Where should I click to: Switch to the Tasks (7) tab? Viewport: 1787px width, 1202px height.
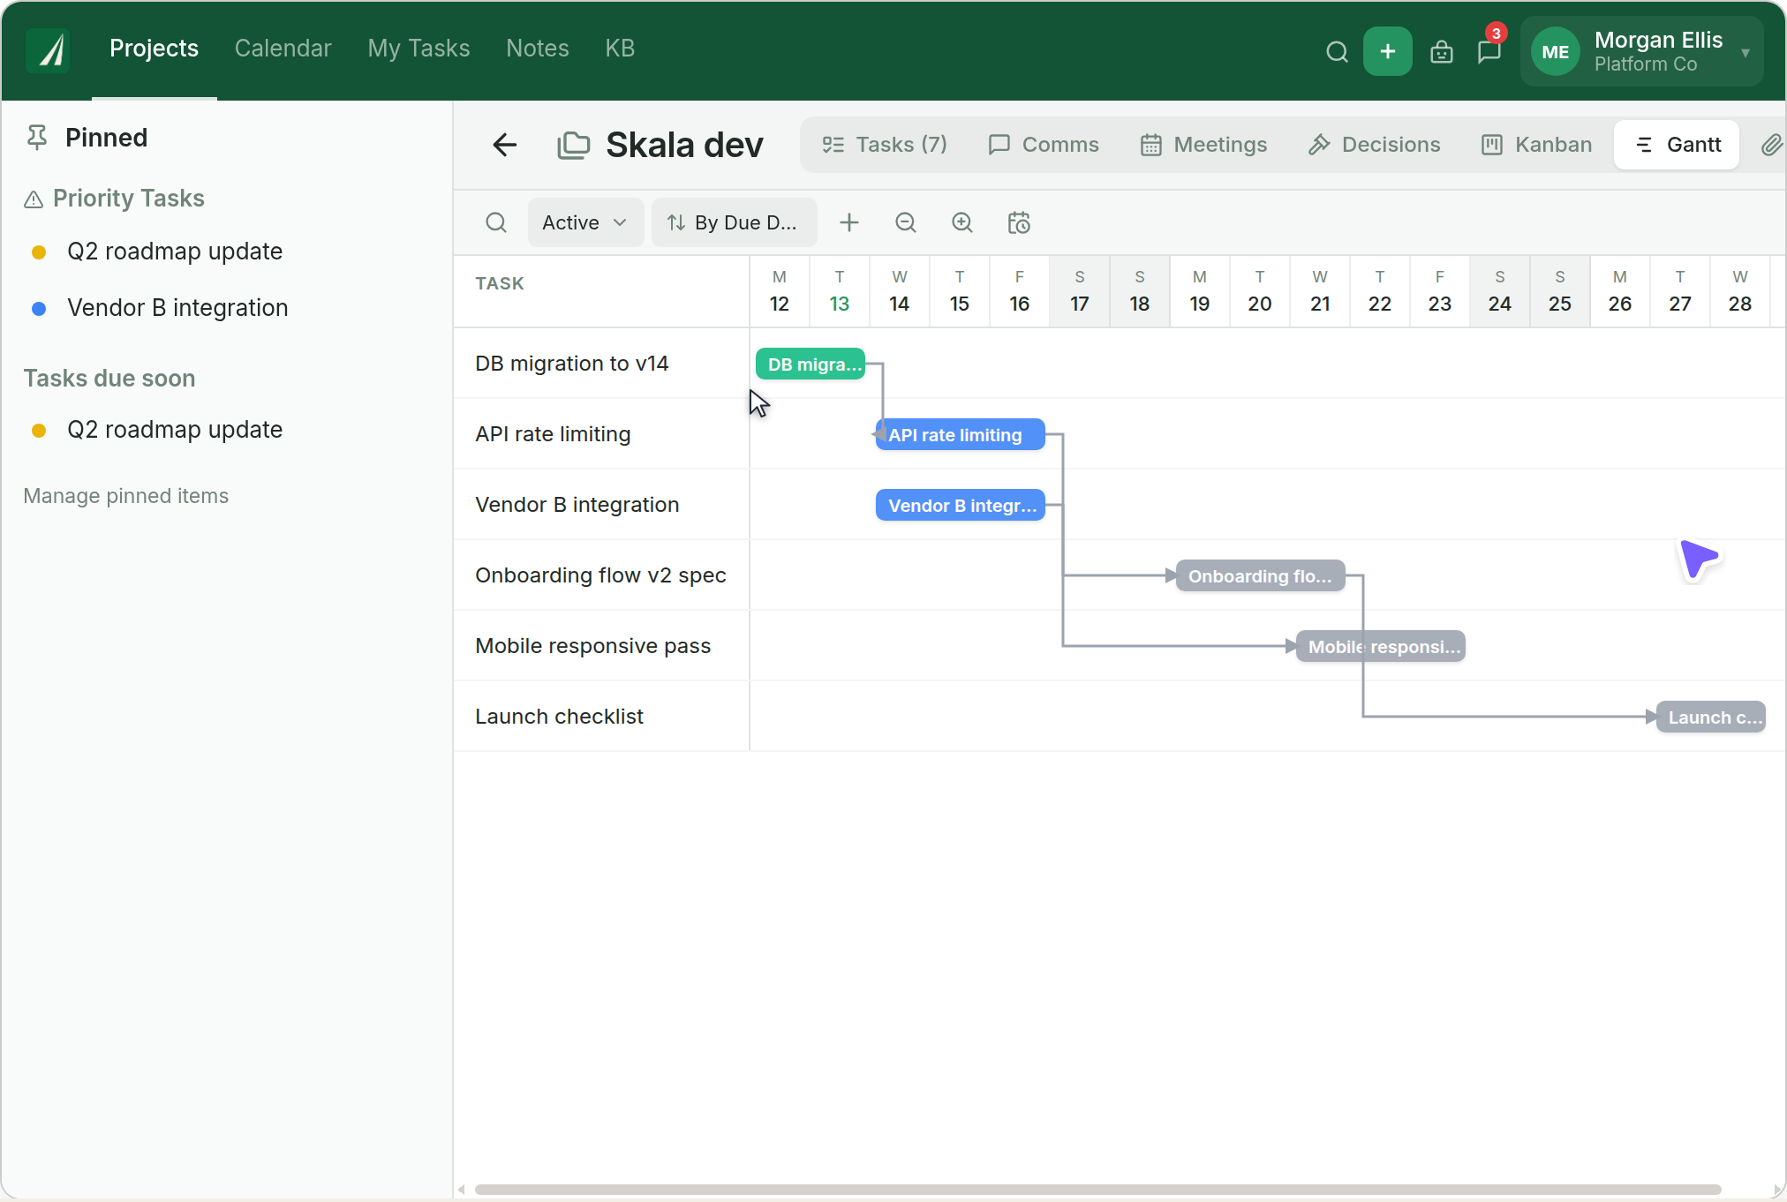click(884, 145)
